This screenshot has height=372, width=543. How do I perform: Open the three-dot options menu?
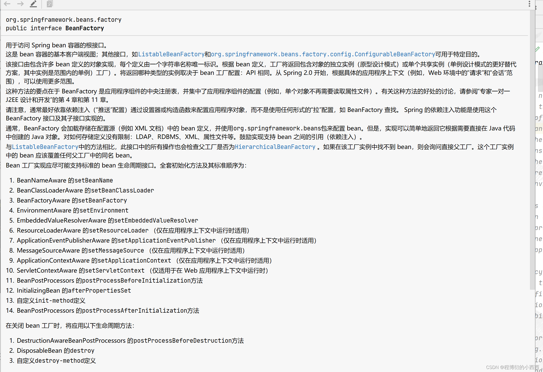coord(529,4)
